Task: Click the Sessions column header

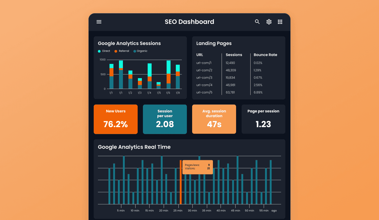Action: 234,55
